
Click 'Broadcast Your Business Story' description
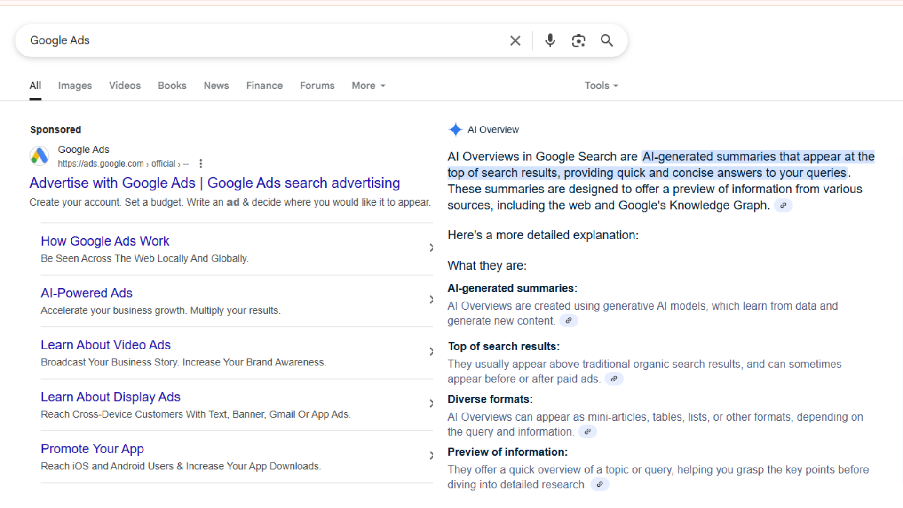[x=183, y=363]
